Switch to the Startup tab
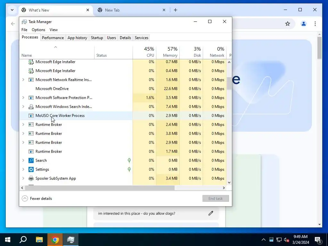 coord(97,38)
